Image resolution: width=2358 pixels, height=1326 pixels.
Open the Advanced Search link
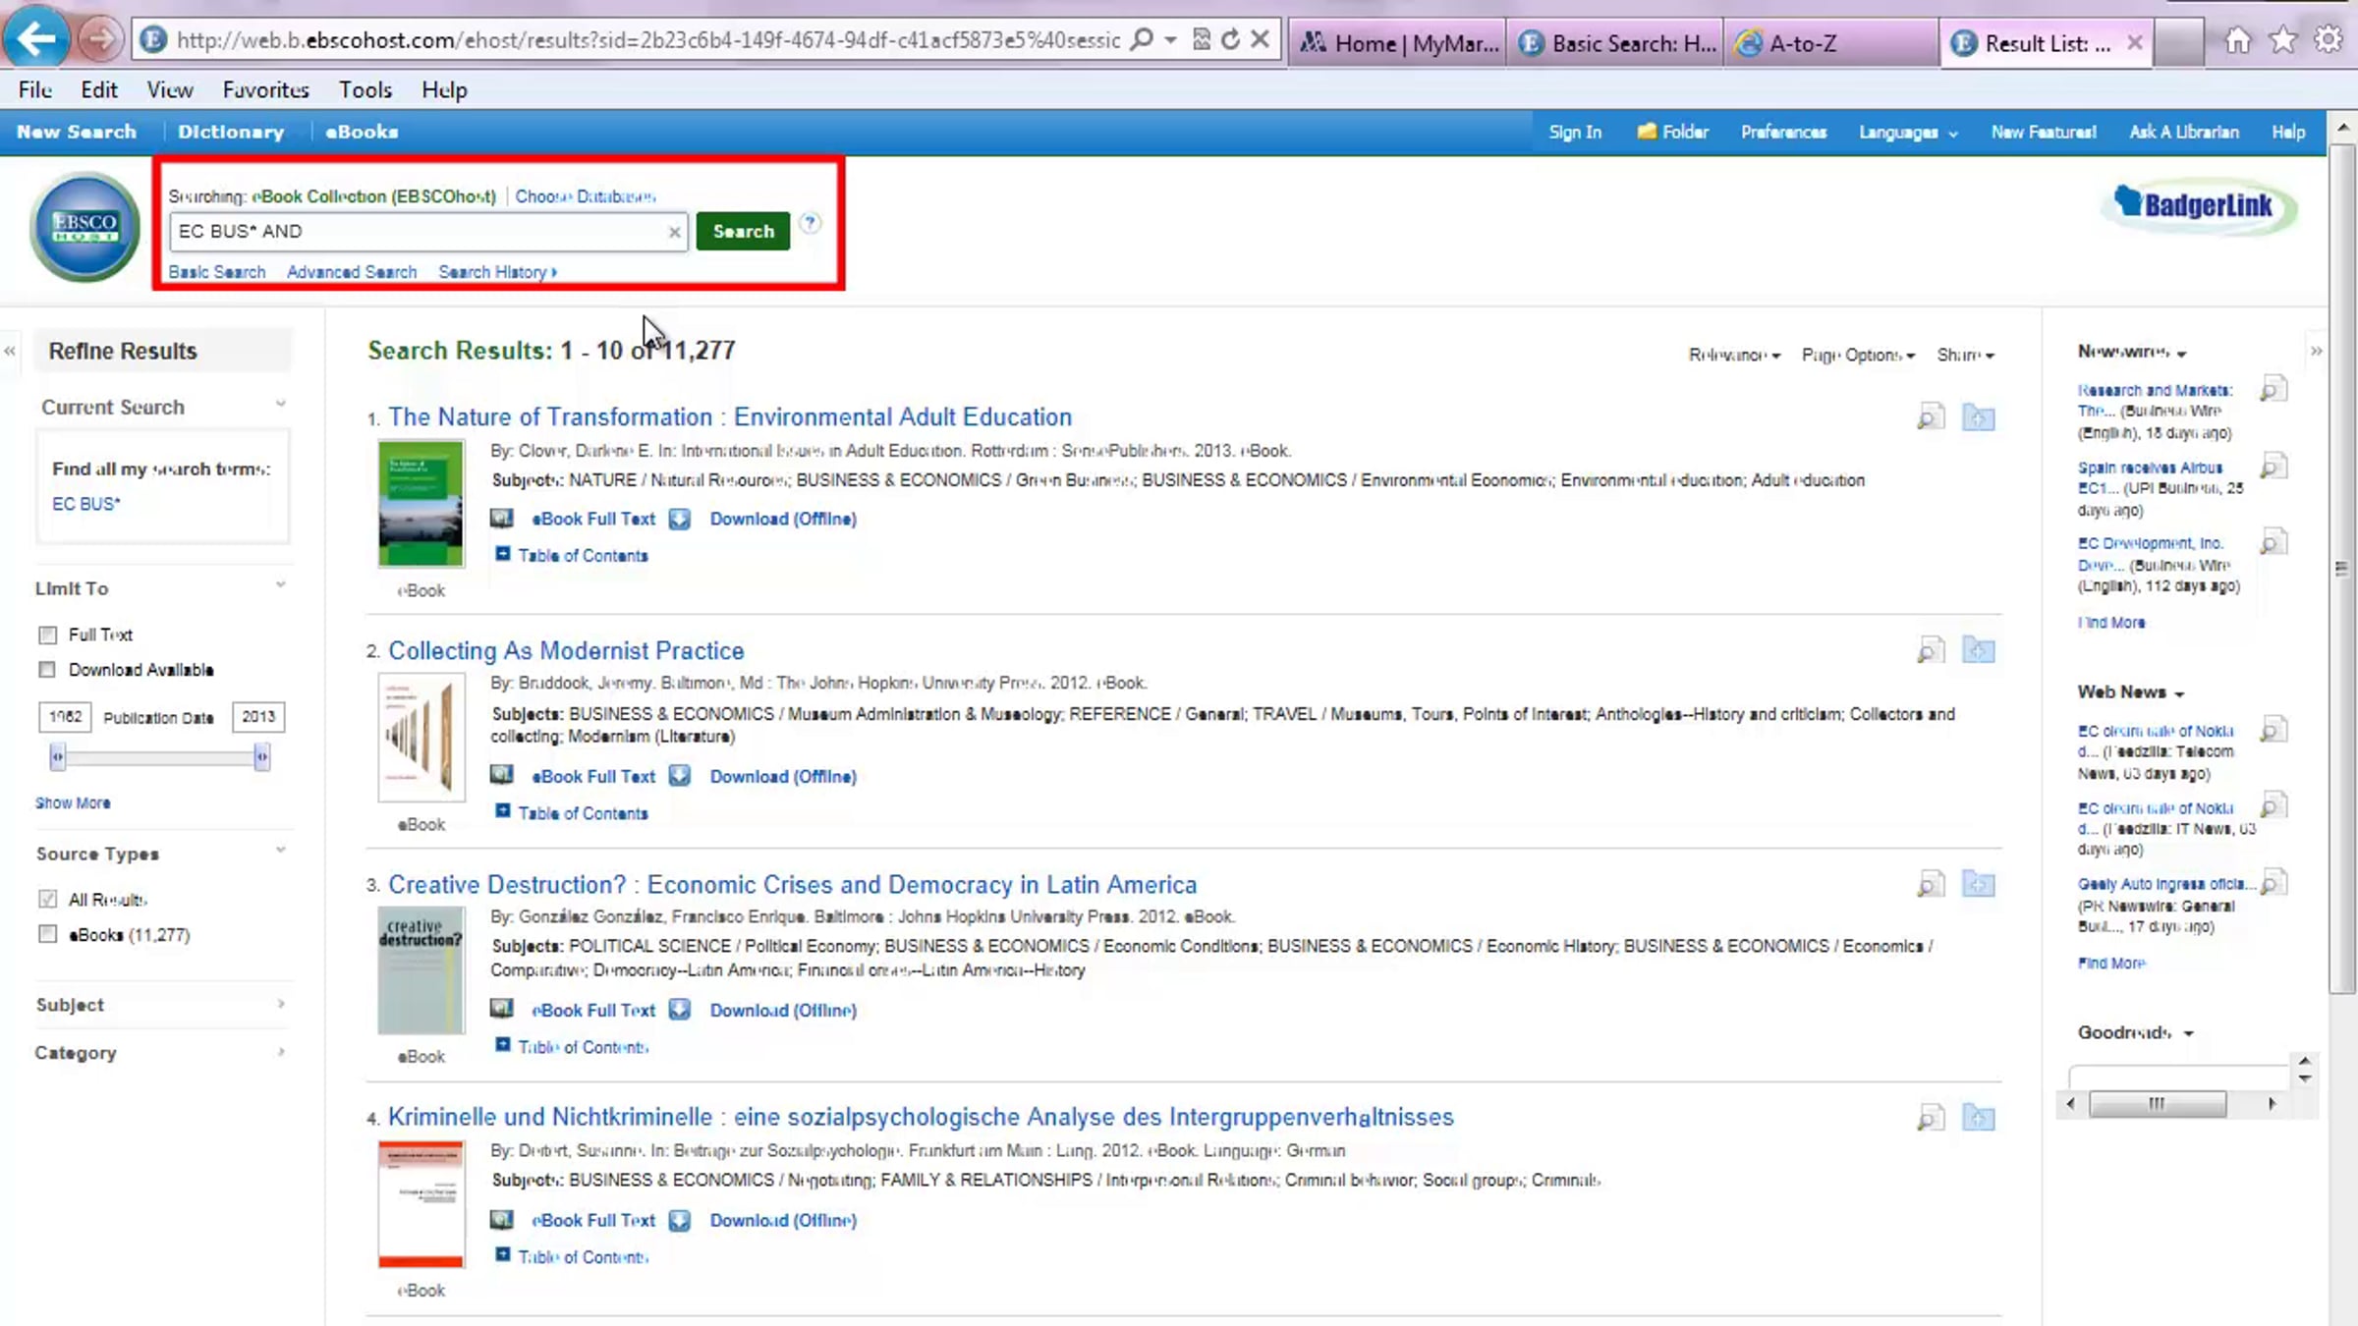[351, 272]
